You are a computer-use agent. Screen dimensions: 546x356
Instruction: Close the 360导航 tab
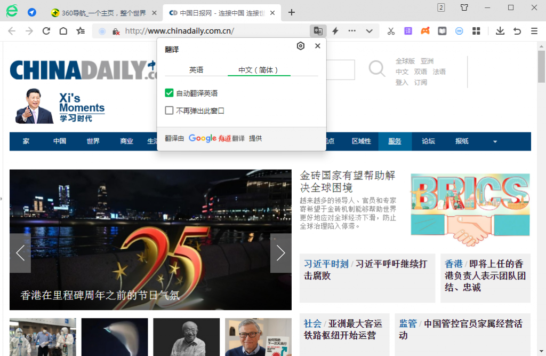(x=154, y=13)
